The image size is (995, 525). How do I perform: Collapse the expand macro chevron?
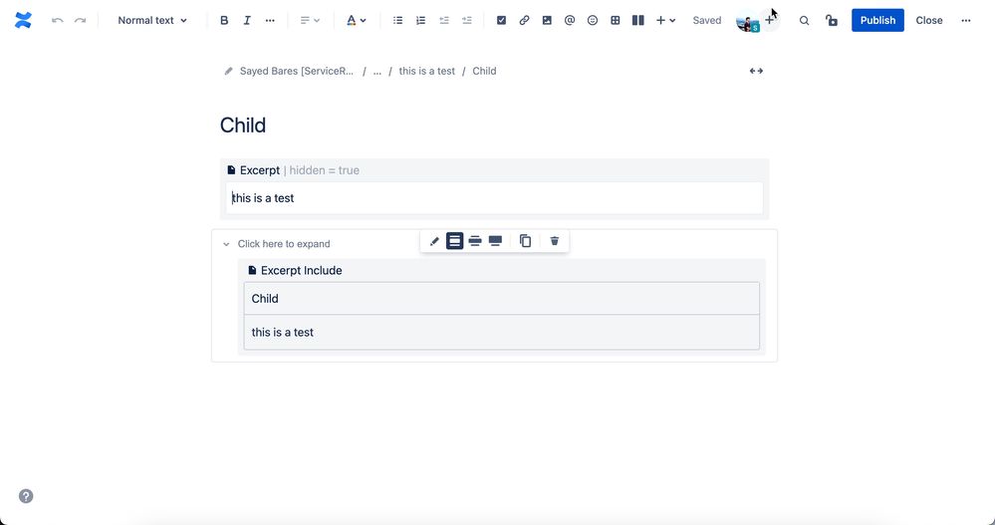tap(226, 244)
